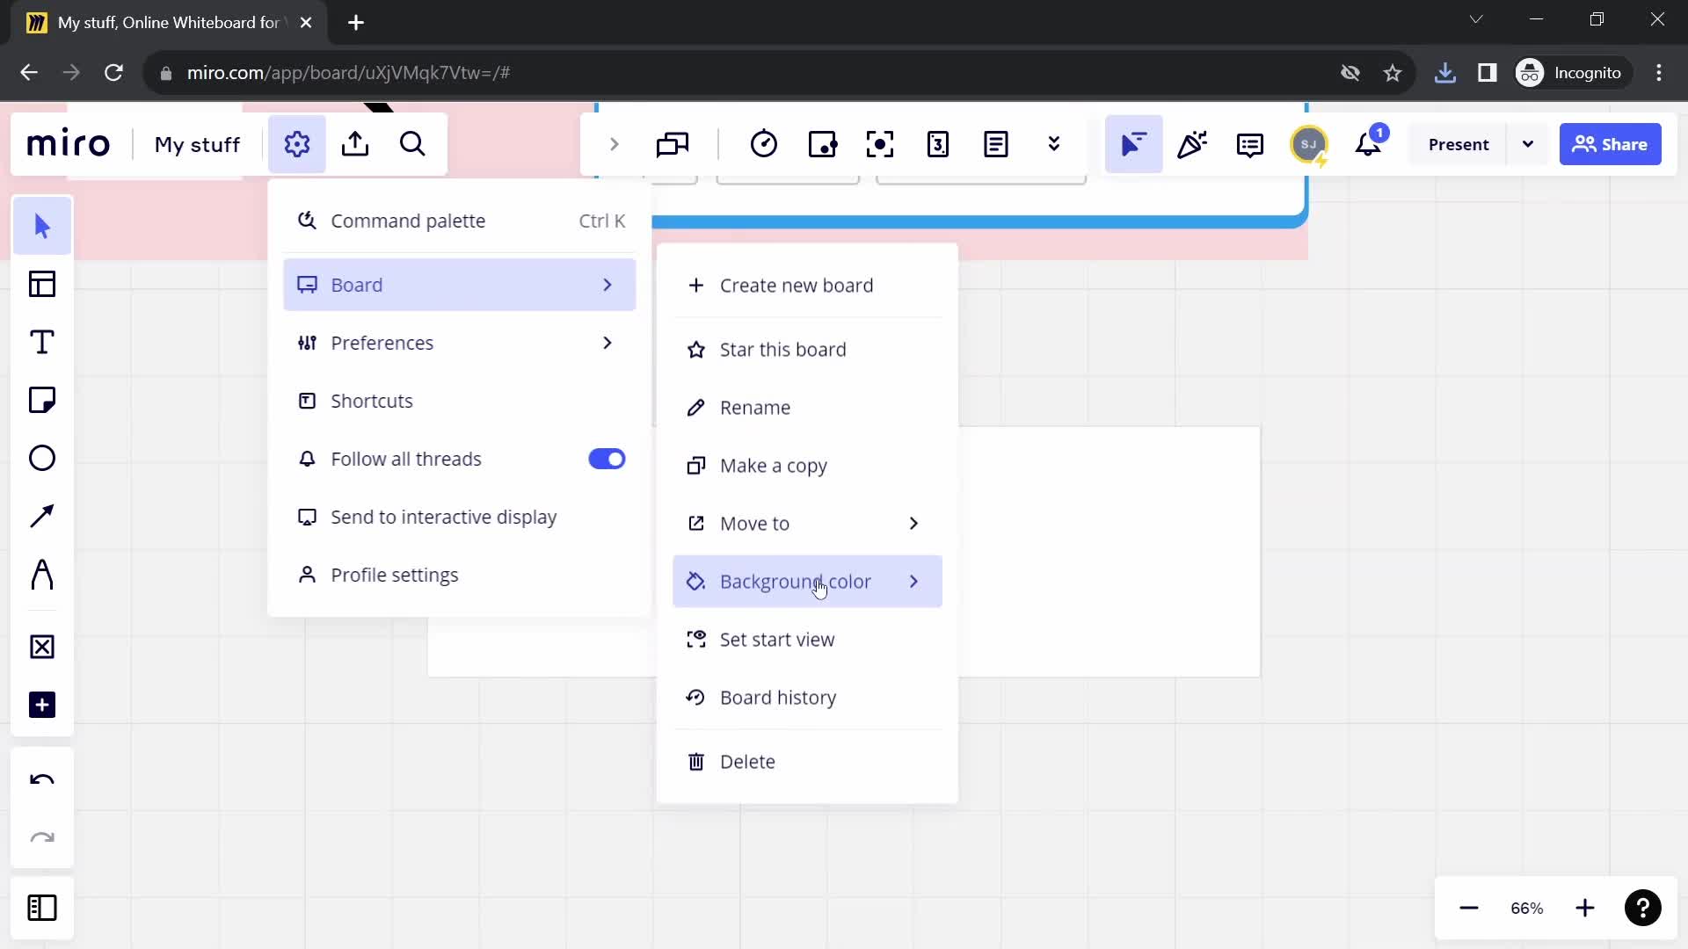1688x949 pixels.
Task: Reload the browser page
Action: (x=113, y=73)
